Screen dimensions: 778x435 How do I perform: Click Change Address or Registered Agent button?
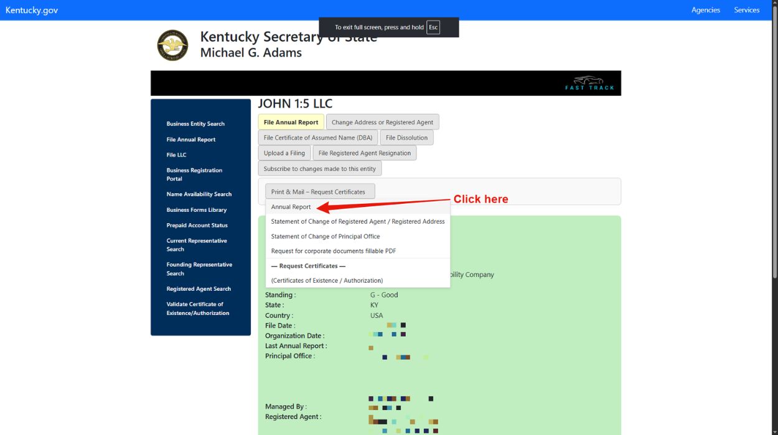click(382, 122)
